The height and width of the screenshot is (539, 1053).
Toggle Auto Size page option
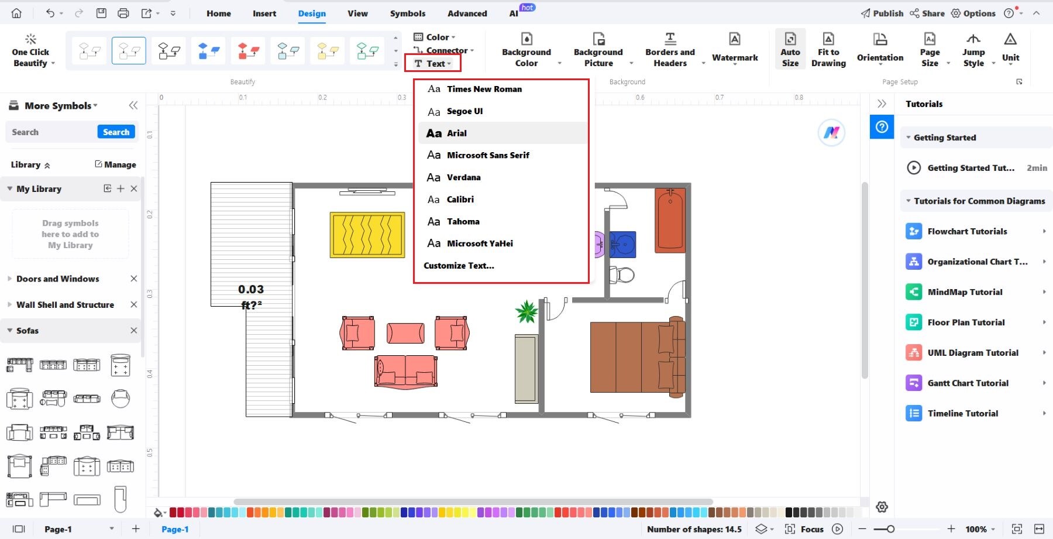[790, 50]
